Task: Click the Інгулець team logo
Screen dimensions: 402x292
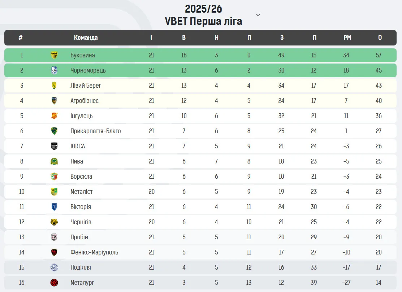Action: coord(54,116)
